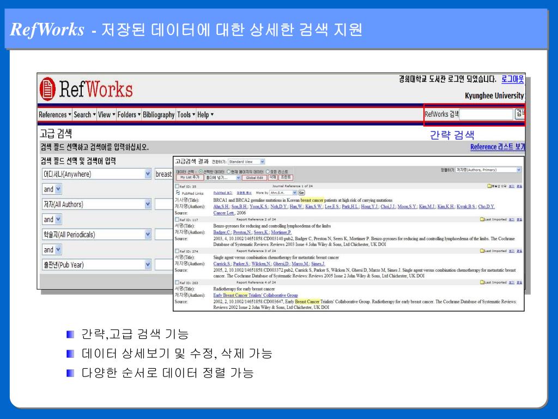Open the View menu
Screen dimensions: 558x419
(106, 115)
